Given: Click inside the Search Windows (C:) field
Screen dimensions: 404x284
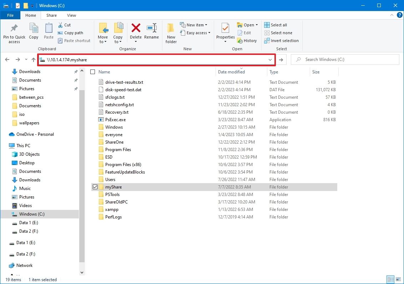Looking at the screenshot, I should click(x=344, y=59).
